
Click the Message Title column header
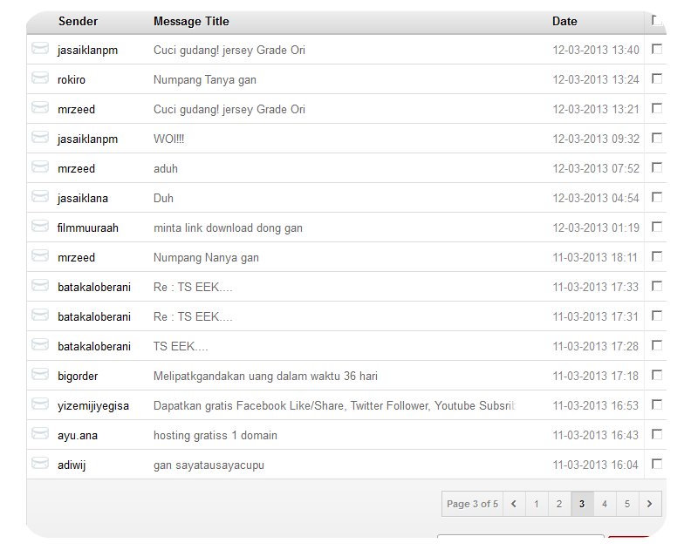(x=191, y=21)
